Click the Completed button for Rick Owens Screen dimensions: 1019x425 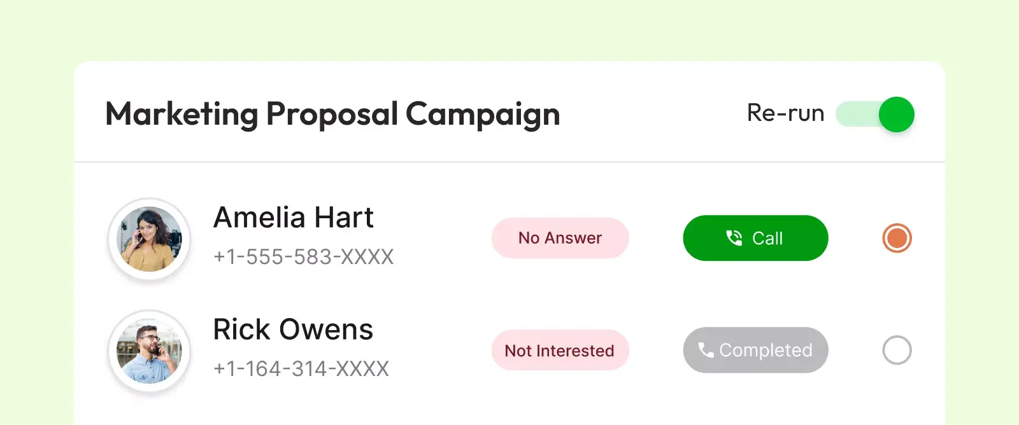755,350
